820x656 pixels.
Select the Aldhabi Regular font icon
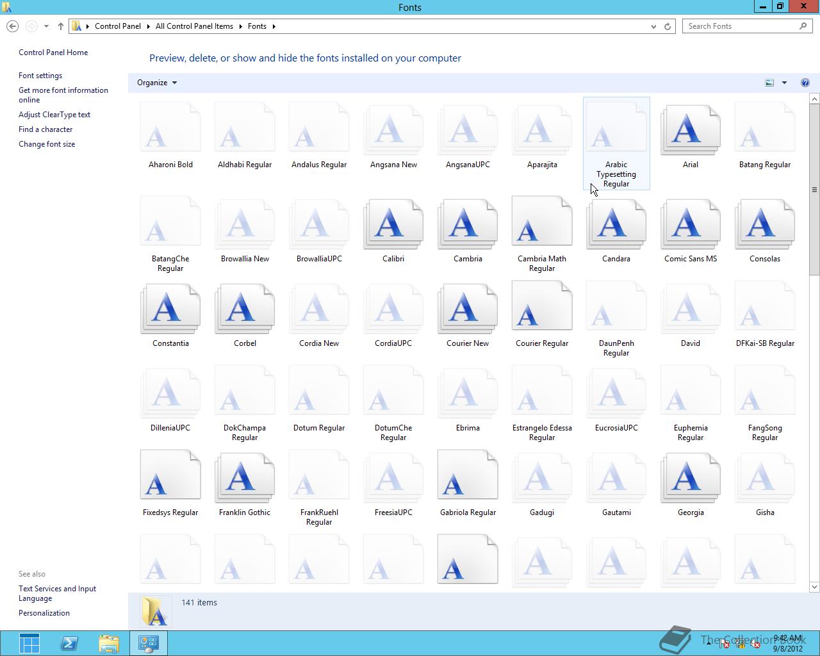(x=245, y=127)
